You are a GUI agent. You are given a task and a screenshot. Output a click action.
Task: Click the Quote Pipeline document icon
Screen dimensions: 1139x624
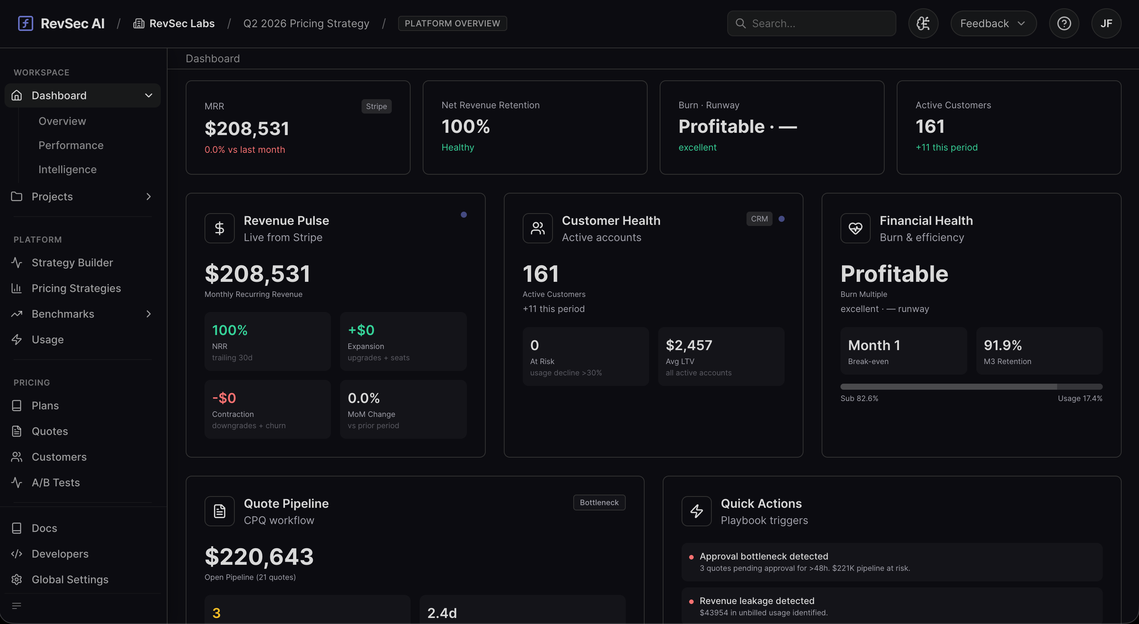[x=219, y=511]
